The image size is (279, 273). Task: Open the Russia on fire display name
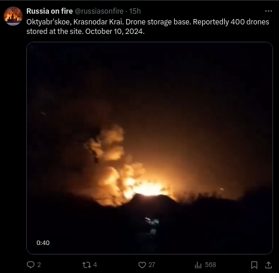click(x=49, y=11)
